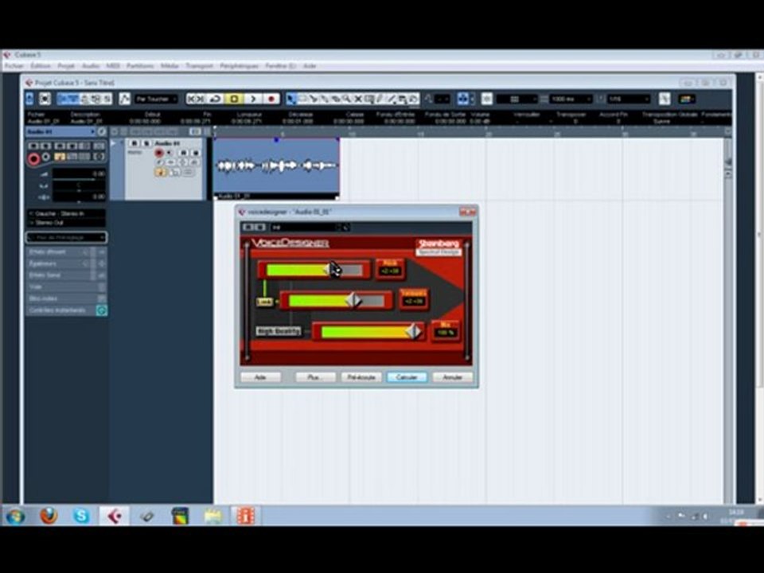
Task: Open the track preset dropdown in the Inspector
Action: click(66, 237)
